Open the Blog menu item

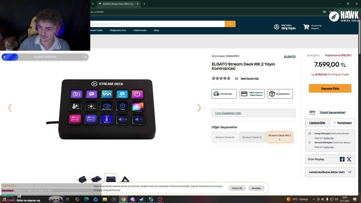[157, 30]
